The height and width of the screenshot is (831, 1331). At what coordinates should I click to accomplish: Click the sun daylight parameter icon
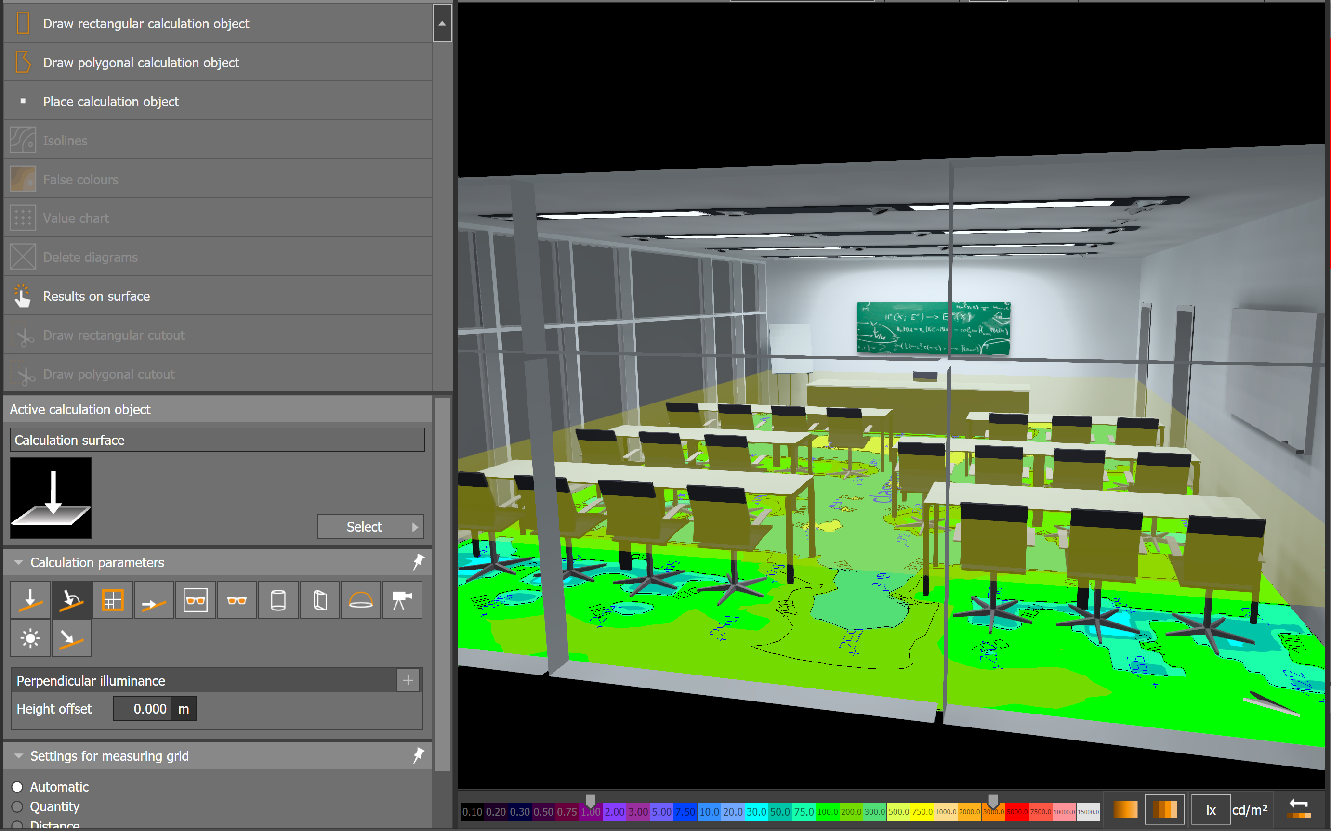coord(30,638)
